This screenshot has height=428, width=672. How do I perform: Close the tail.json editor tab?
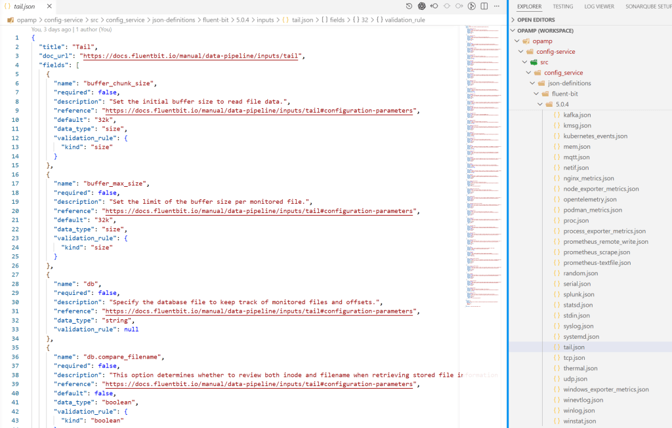pyautogui.click(x=49, y=6)
